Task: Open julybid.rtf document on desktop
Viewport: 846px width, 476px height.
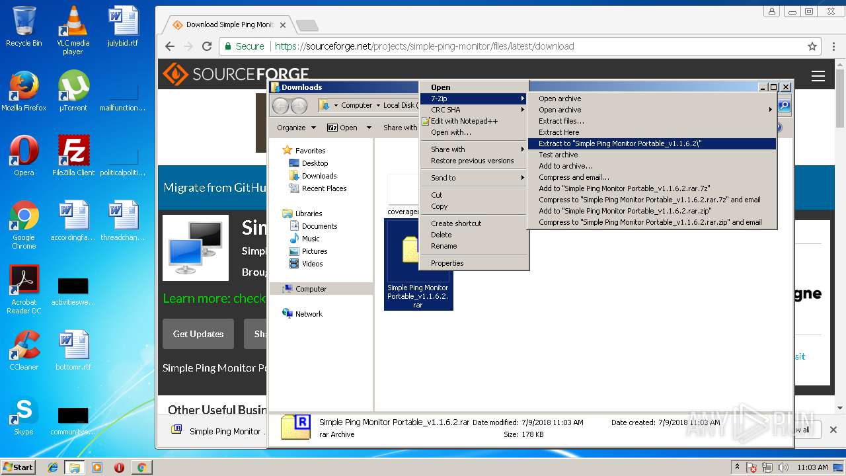Action: point(123,26)
